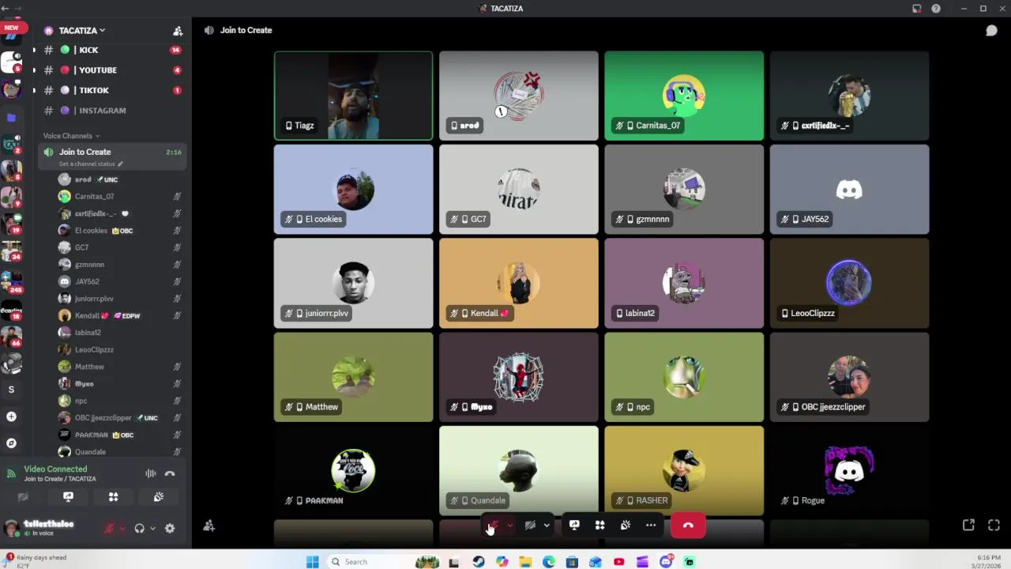Open the weather widget Rainy days ahead
Screen dimensions: 1011x569
(36, 561)
